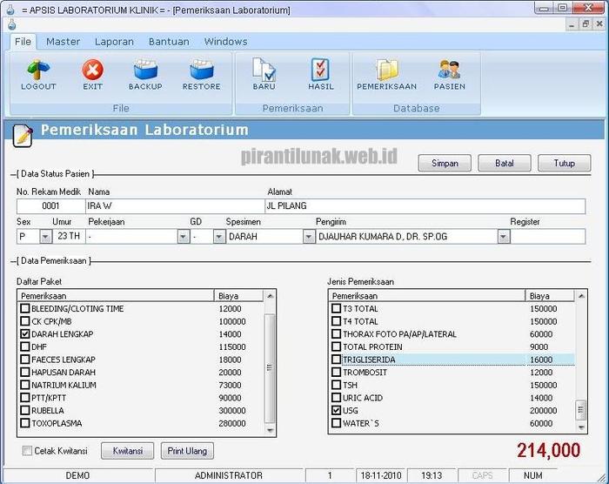Click the Nama input field

[x=174, y=206]
